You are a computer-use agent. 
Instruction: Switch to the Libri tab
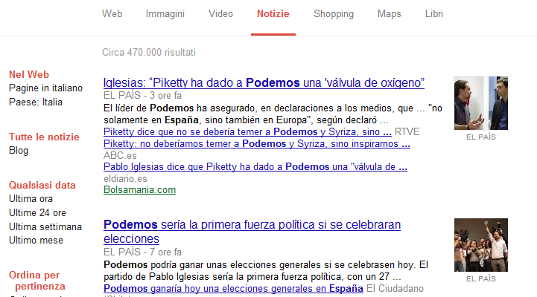coord(434,13)
